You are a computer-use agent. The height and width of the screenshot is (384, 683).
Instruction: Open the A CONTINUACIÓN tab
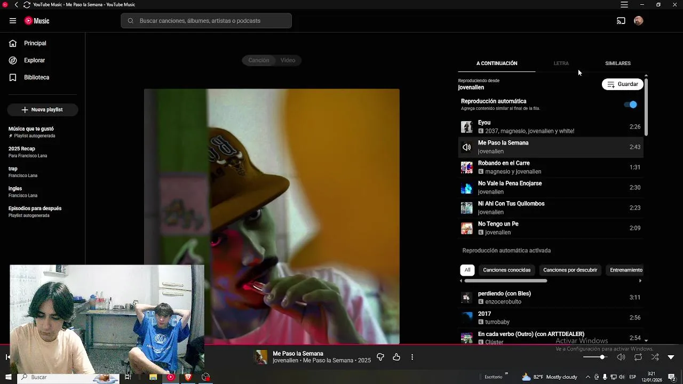[497, 63]
